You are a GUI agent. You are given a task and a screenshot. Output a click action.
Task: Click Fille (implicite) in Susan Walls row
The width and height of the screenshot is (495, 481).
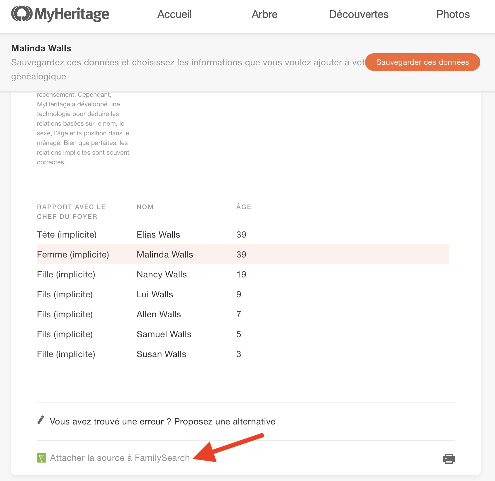66,354
